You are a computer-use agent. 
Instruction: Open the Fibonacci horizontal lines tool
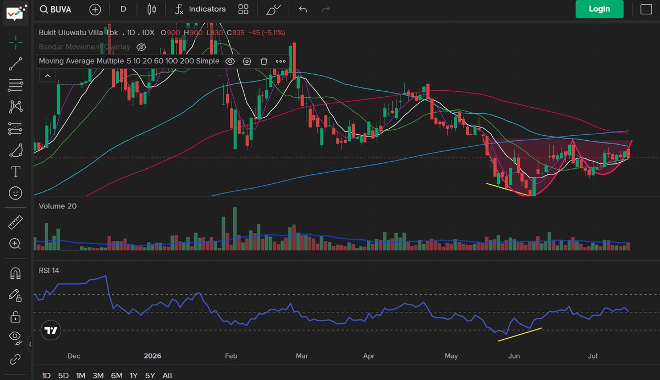point(15,85)
